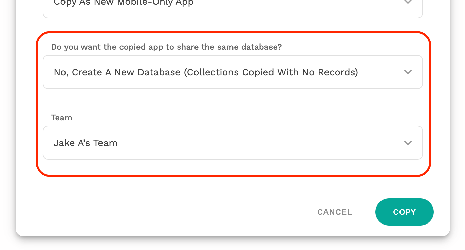465x250 pixels.
Task: Click the No, Create A New Database text
Action: click(x=117, y=72)
